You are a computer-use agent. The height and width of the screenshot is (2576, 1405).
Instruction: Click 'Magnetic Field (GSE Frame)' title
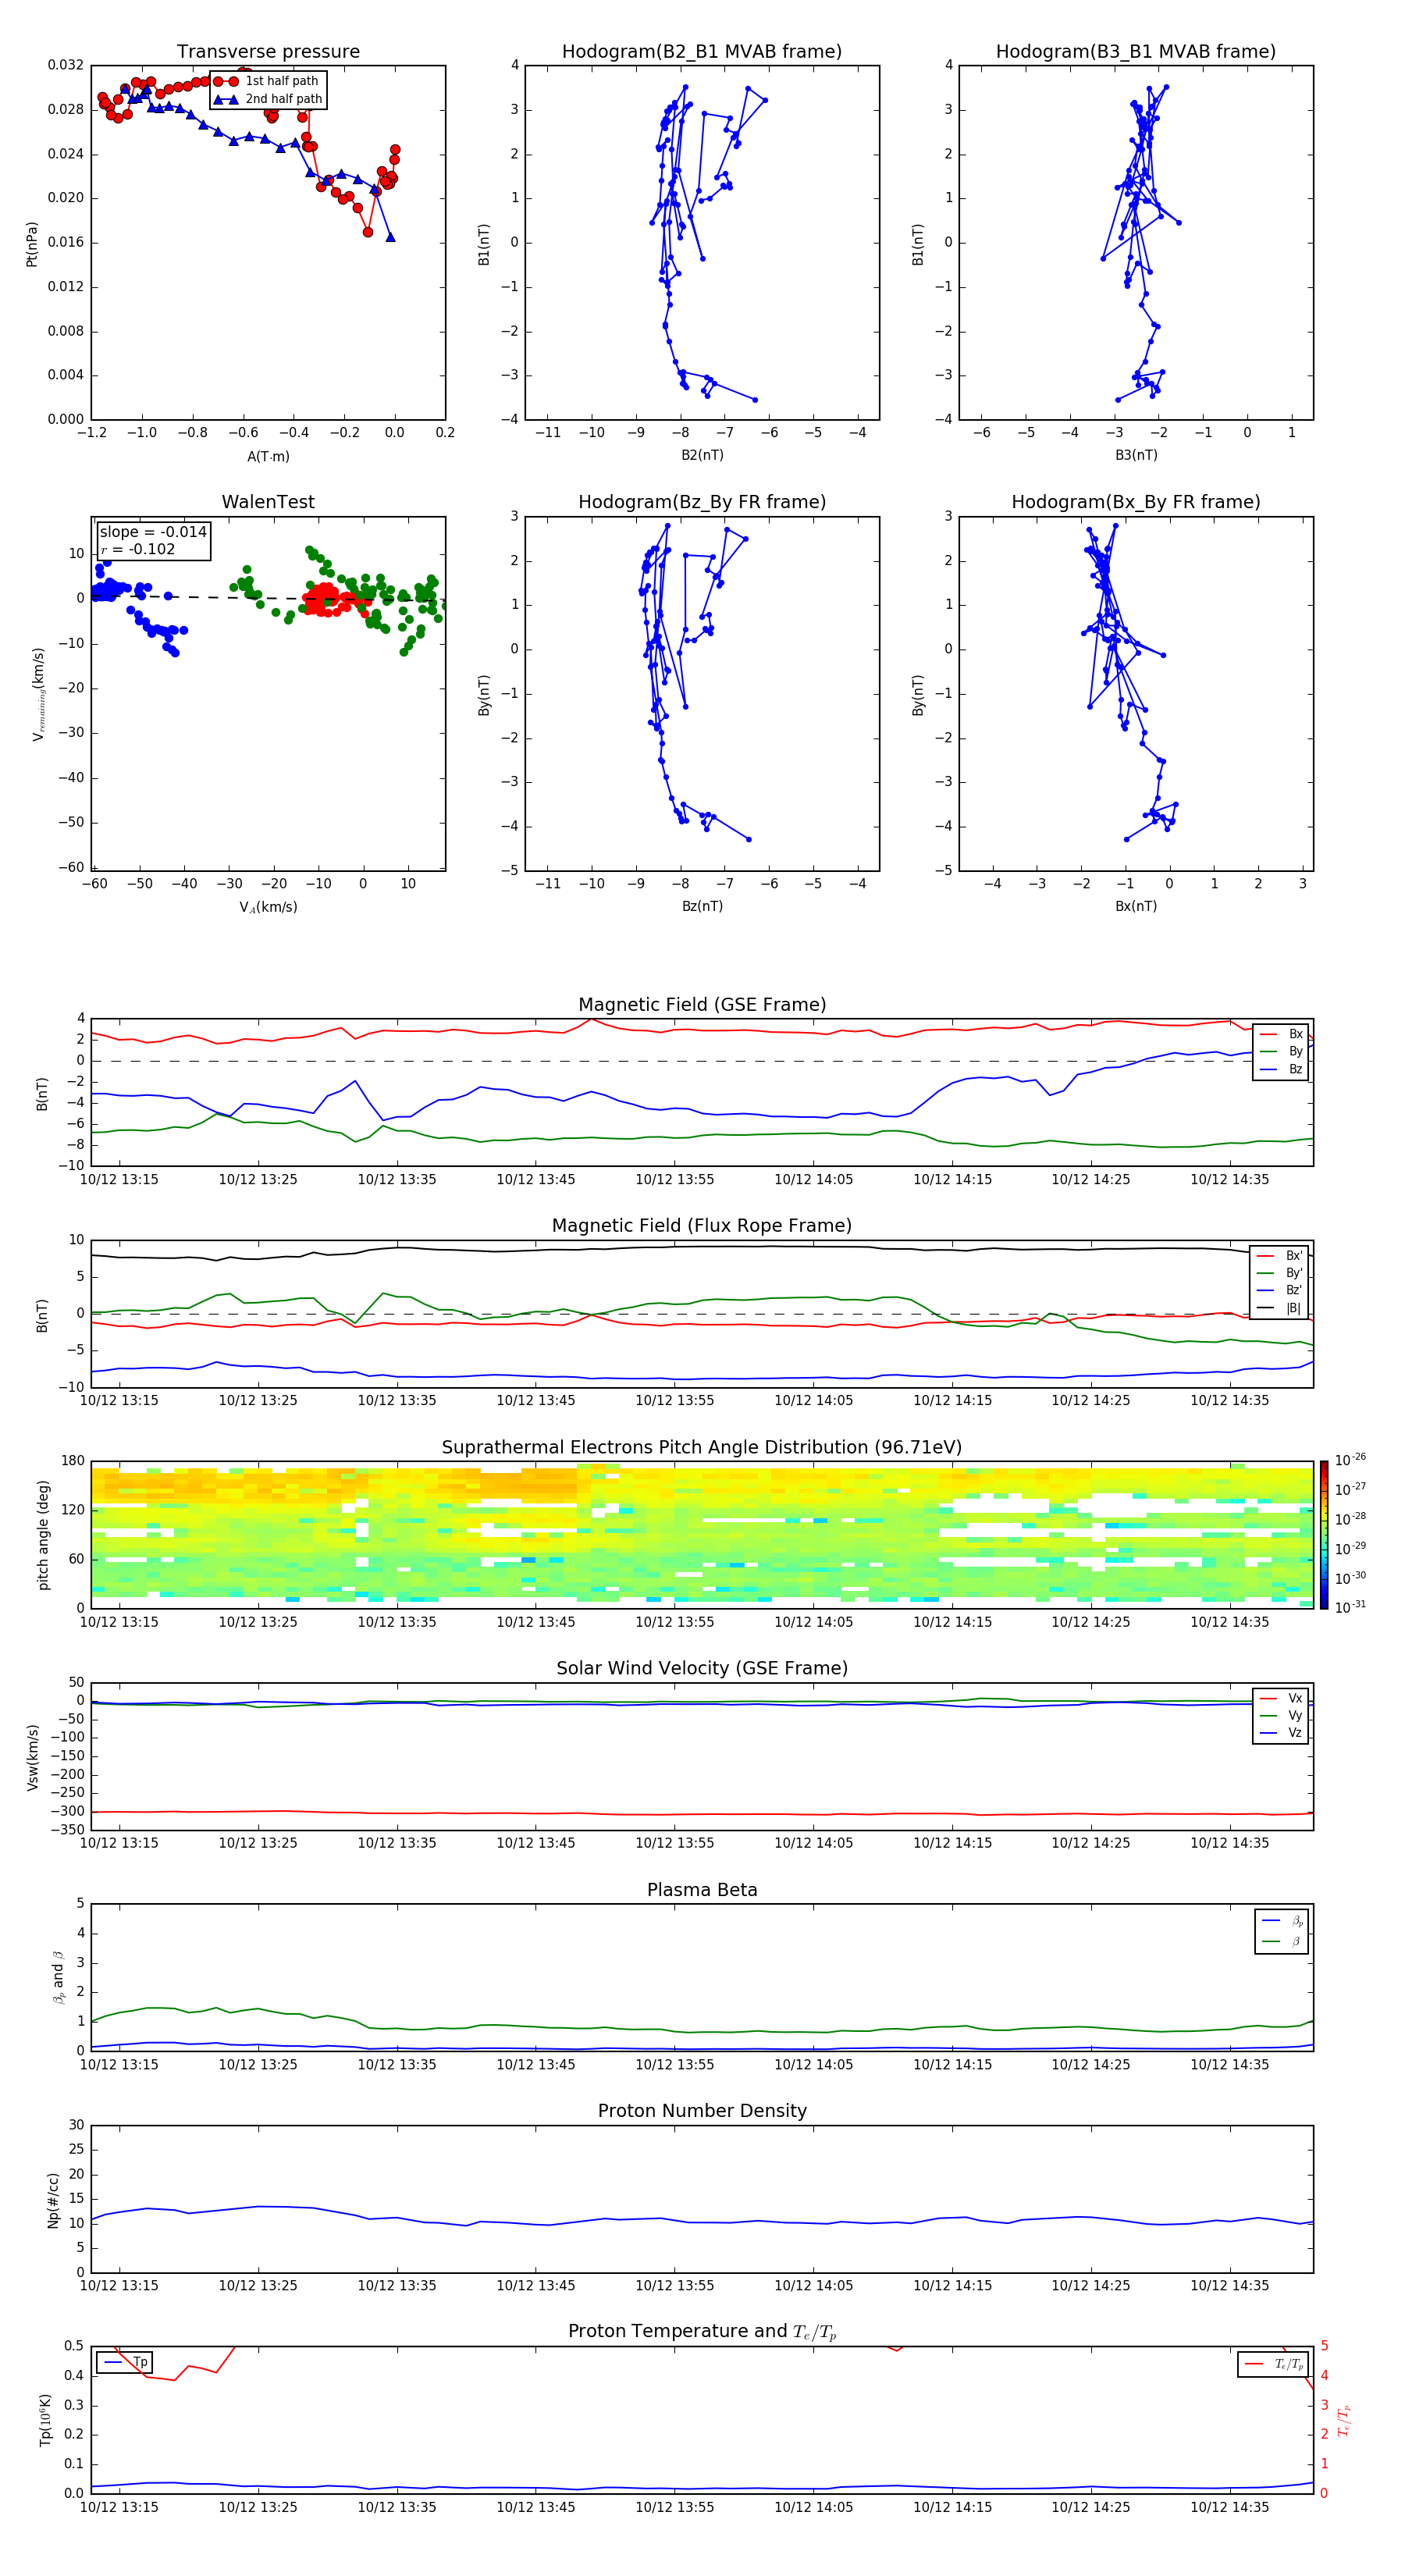coord(702,1005)
